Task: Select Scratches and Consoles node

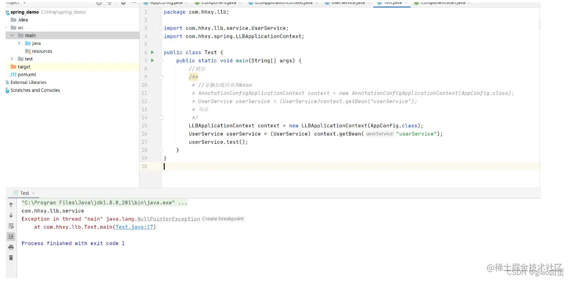Action: click(32, 90)
